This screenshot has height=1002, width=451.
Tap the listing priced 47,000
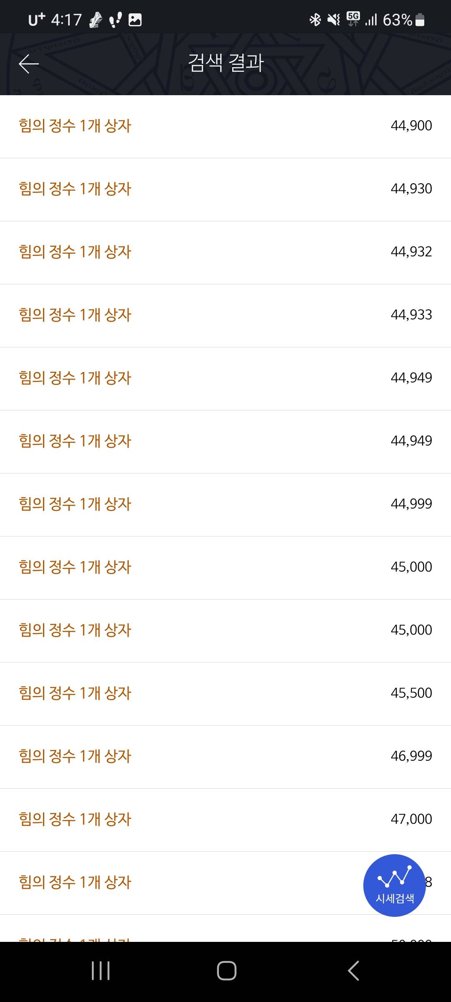[225, 820]
